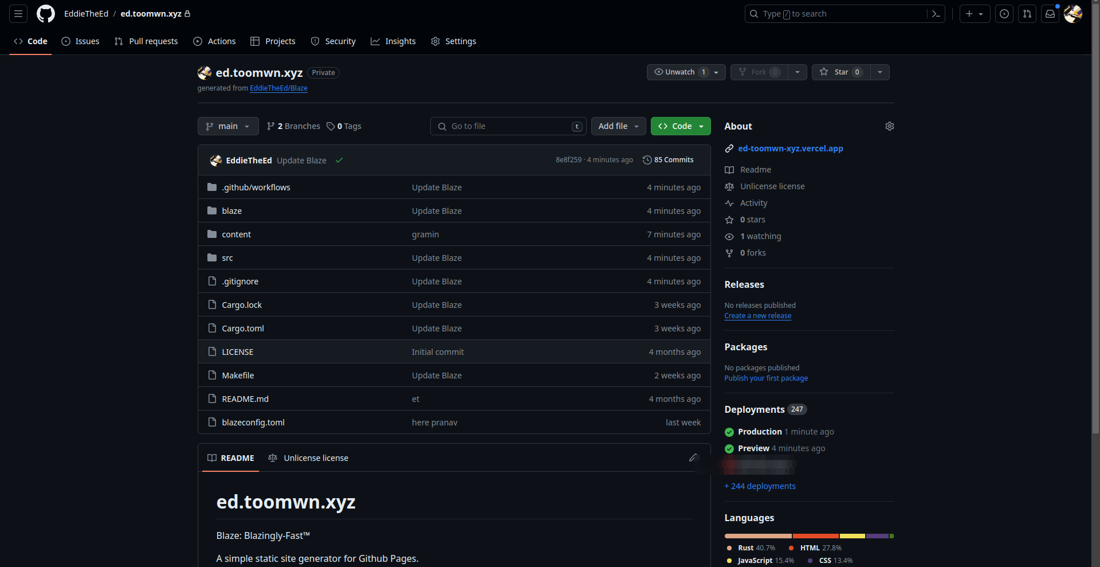Image resolution: width=1100 pixels, height=567 pixels.
Task: Toggle Unwatch for this repository
Action: (x=680, y=72)
